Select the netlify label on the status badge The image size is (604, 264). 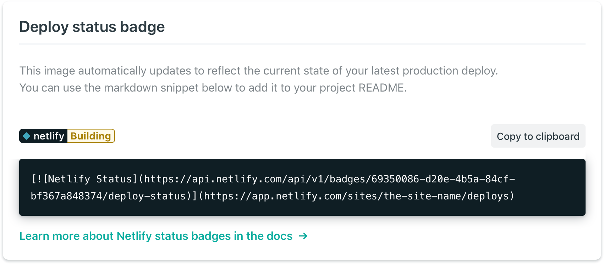tap(49, 136)
